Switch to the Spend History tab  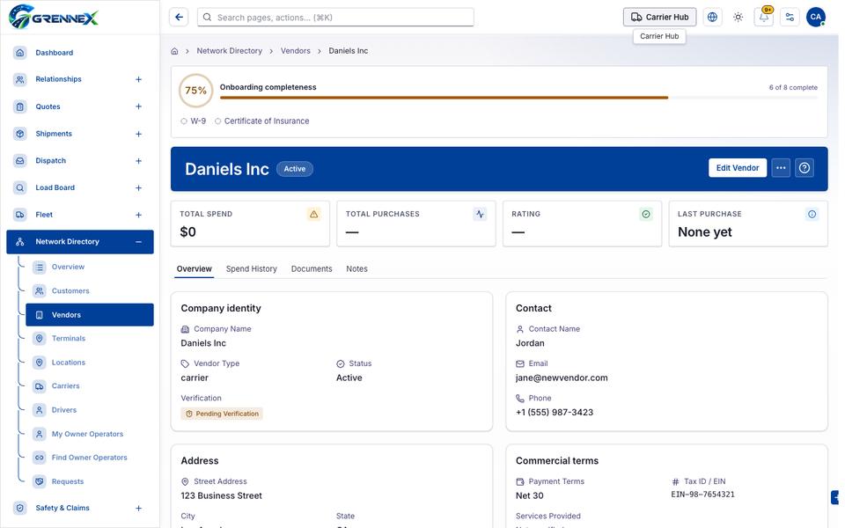pyautogui.click(x=251, y=269)
